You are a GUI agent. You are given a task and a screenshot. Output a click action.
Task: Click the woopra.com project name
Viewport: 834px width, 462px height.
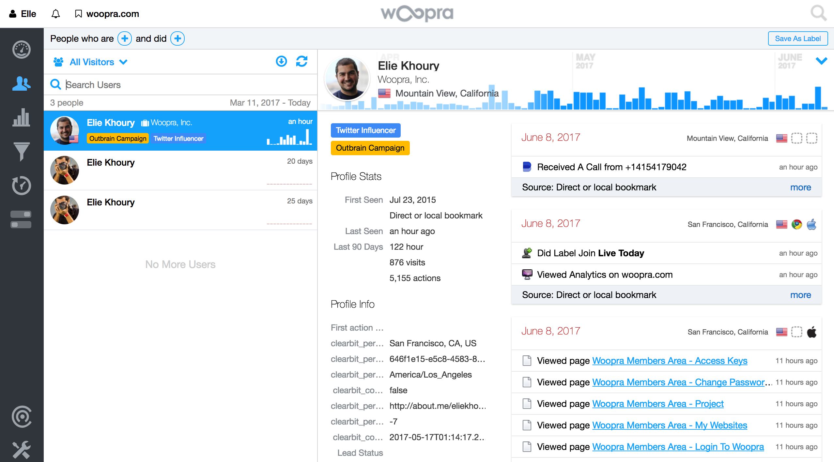113,14
